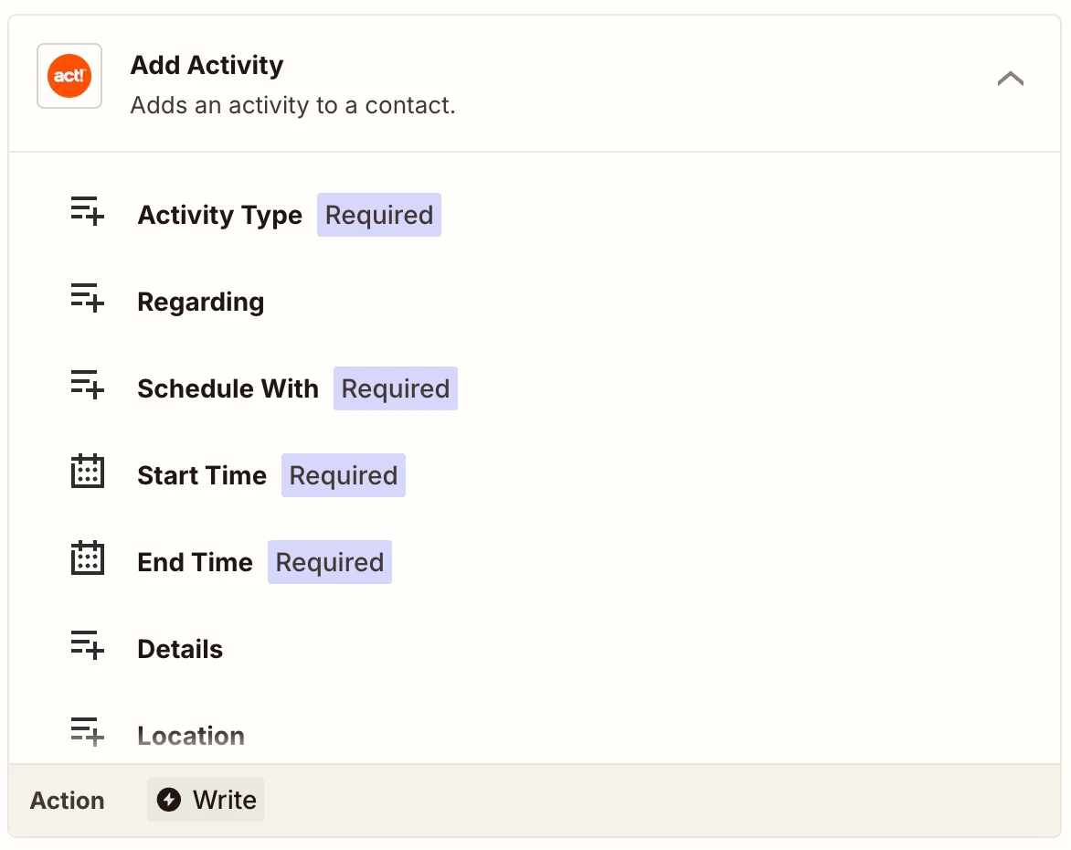Select the End Time field label
The width and height of the screenshot is (1071, 850).
point(195,563)
